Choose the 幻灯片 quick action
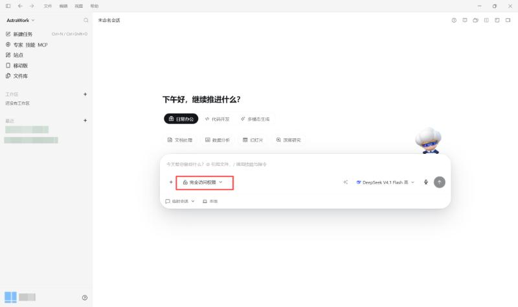Viewport: 518px width, 307px height. pyautogui.click(x=253, y=140)
